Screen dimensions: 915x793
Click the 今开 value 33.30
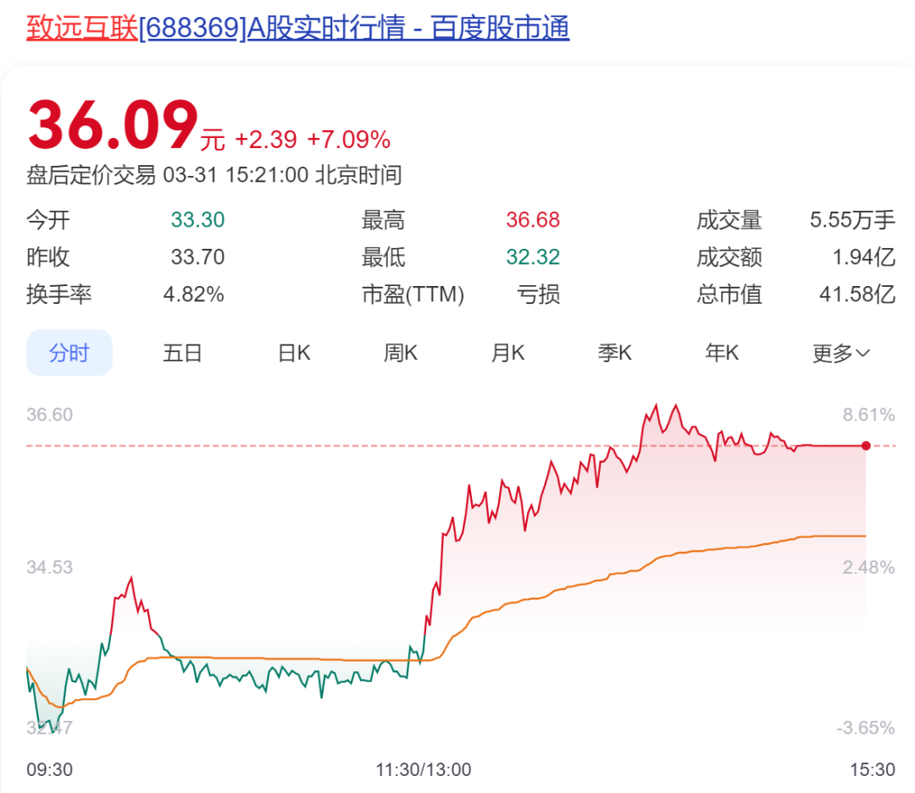pyautogui.click(x=197, y=220)
